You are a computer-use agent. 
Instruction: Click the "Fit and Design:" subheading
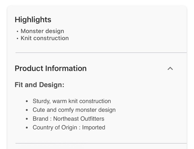click(39, 85)
